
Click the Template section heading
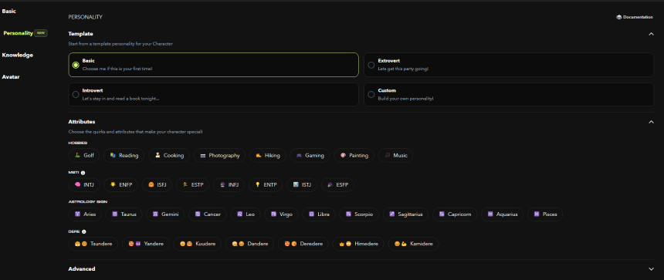pos(80,34)
